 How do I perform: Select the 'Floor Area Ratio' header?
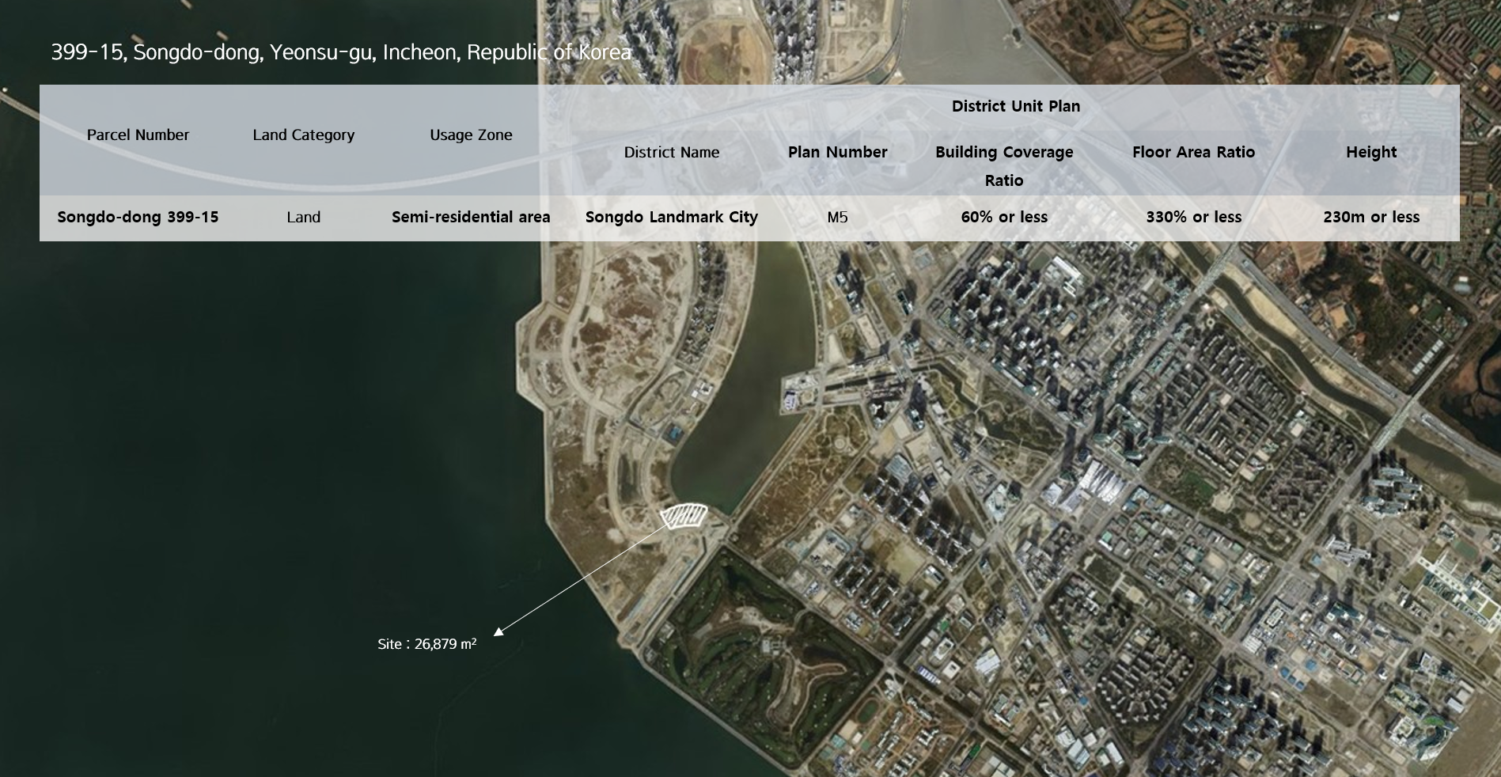click(1193, 152)
